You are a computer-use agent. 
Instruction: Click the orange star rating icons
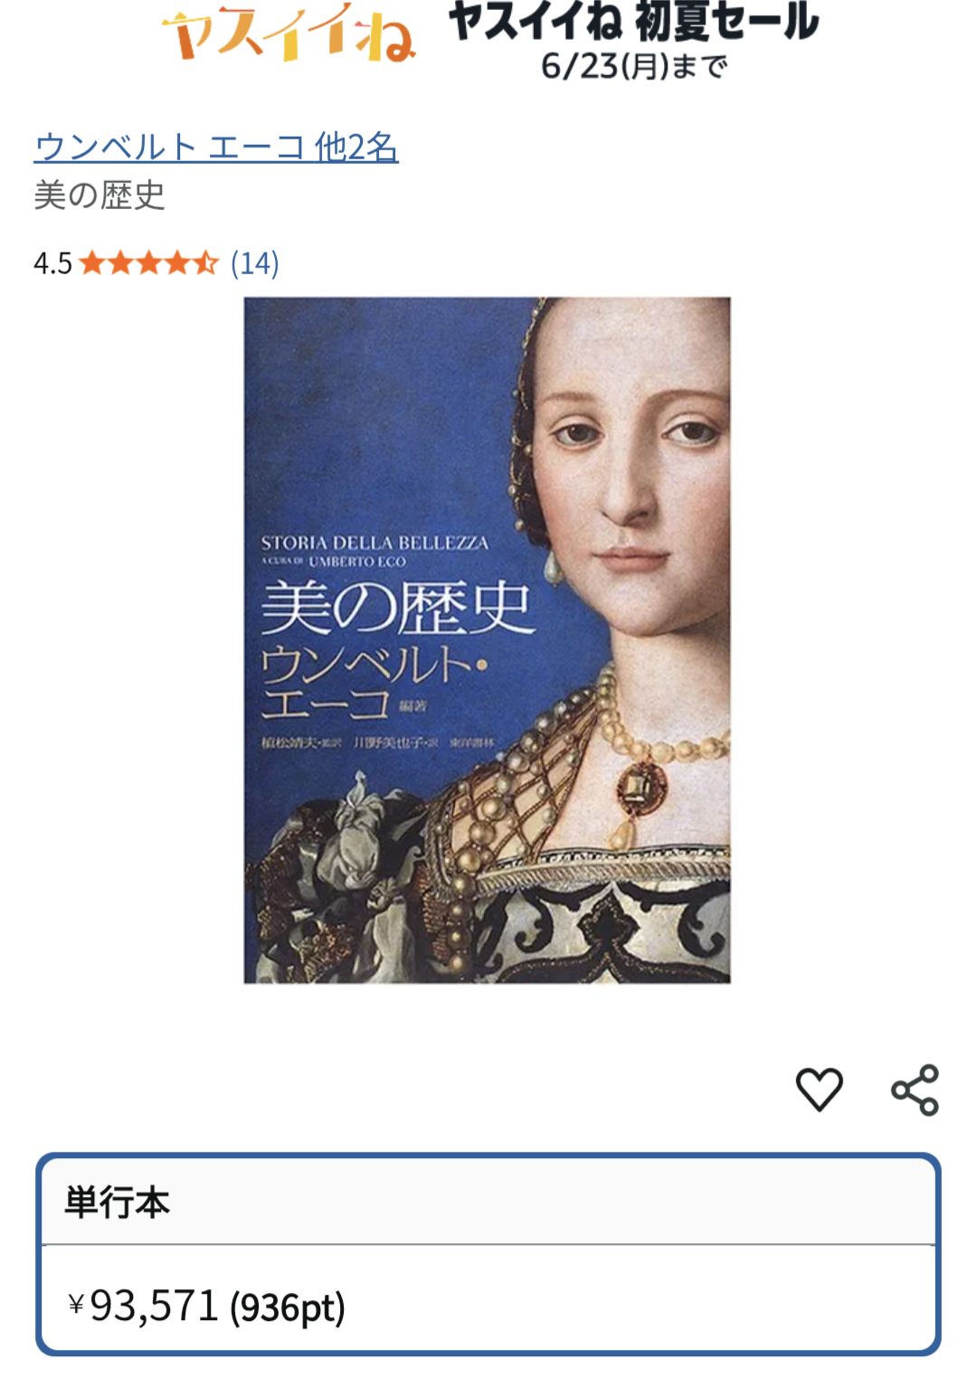149,263
